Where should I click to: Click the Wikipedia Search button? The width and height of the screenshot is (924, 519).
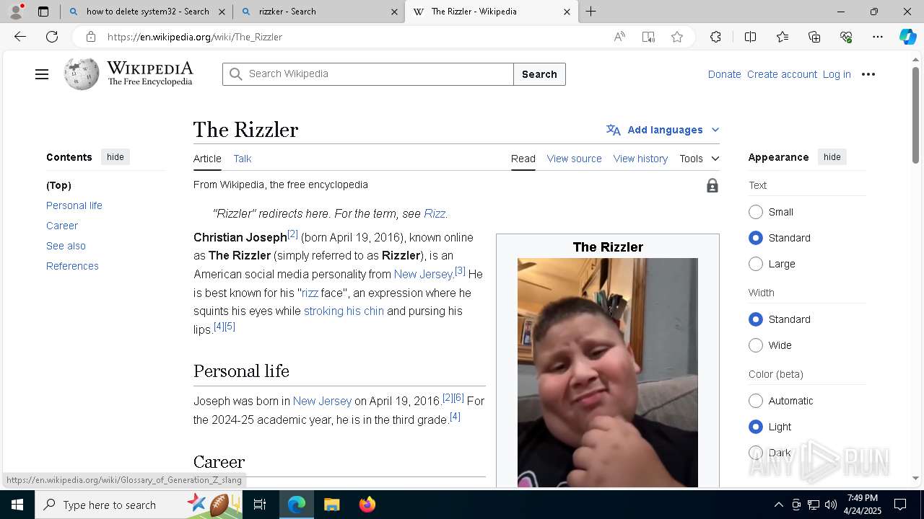coord(539,74)
